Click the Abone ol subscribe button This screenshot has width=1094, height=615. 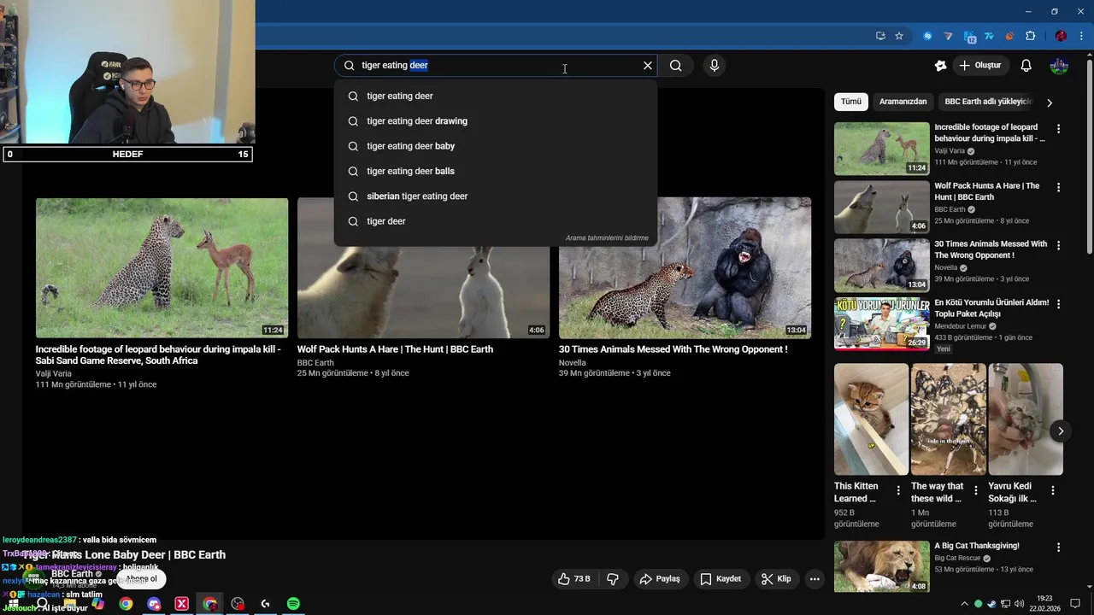(141, 579)
